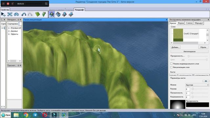Click the Добави... button
The height and width of the screenshot is (118, 210).
tap(176, 47)
